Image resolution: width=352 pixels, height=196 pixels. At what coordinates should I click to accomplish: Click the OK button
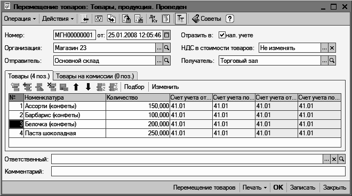(x=278, y=187)
